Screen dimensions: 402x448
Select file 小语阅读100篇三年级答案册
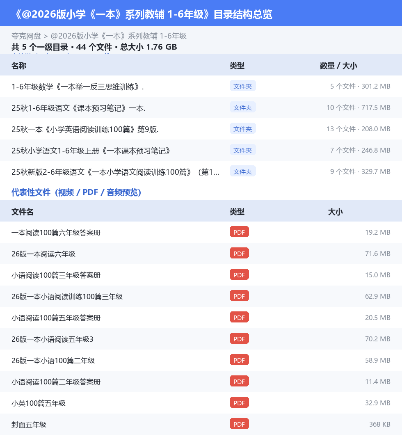pyautogui.click(x=56, y=275)
